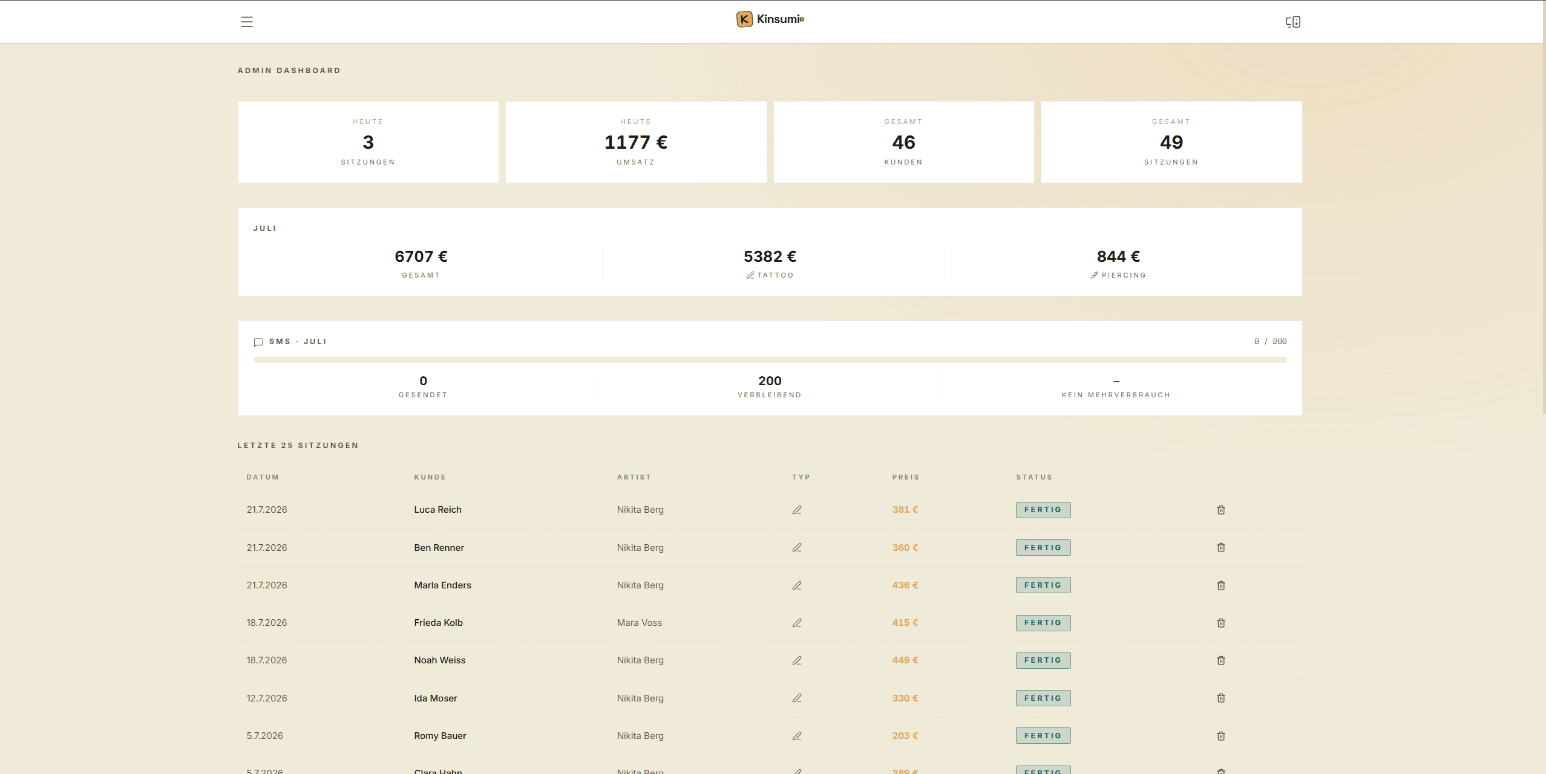Click the needle icon beside PIERCING label

coord(1094,275)
